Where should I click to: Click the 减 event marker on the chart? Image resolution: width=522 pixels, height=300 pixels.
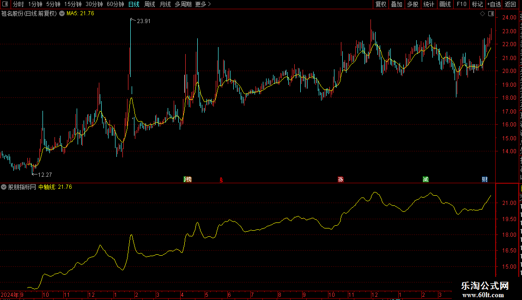[x=425, y=179]
